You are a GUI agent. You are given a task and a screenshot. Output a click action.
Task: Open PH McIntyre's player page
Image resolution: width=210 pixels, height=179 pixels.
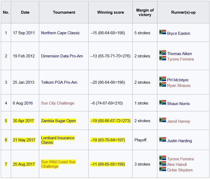(178, 80)
